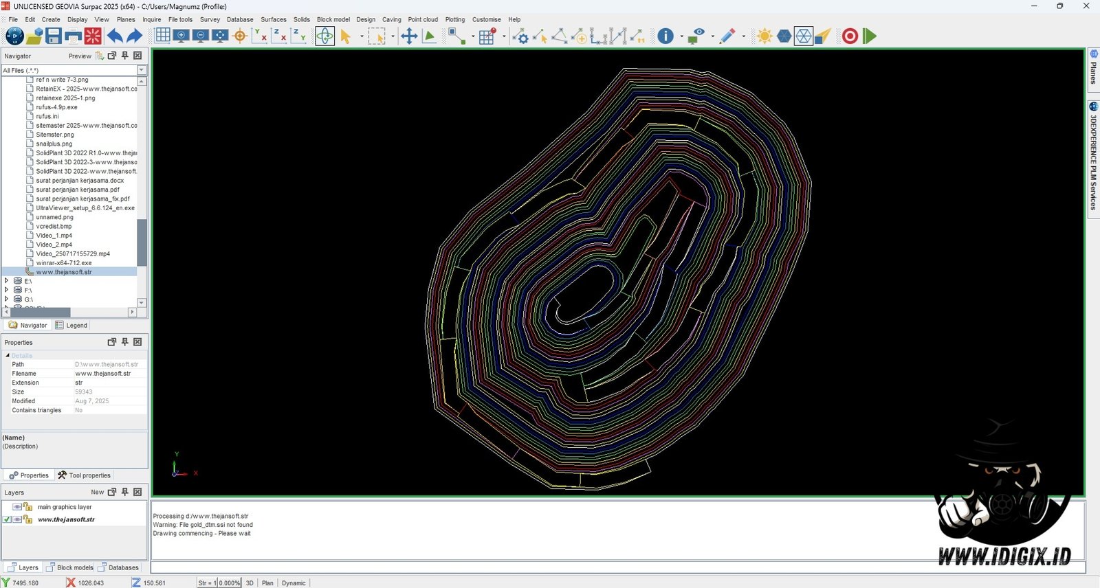The image size is (1100, 588).
Task: Open the 3DEXPERIENCE PLM Services side tab
Action: (1093, 159)
